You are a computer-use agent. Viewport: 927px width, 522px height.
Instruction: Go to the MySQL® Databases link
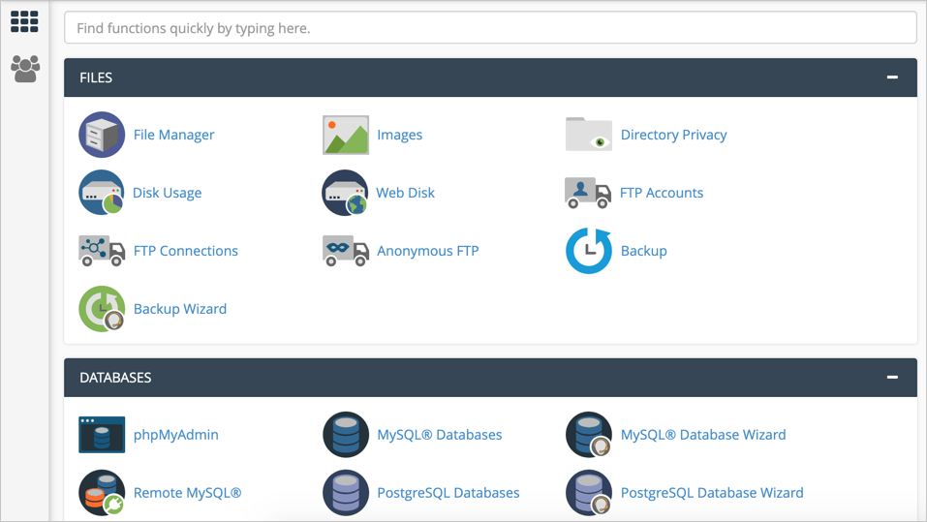click(x=439, y=435)
